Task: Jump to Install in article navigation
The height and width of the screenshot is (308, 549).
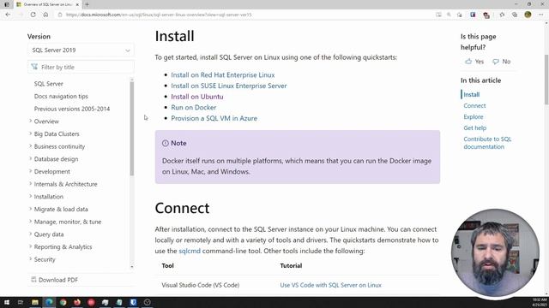Action: [471, 95]
